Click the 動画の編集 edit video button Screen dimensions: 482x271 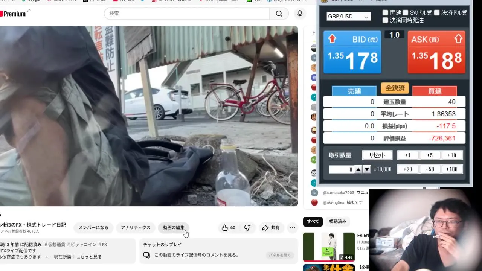click(x=174, y=228)
